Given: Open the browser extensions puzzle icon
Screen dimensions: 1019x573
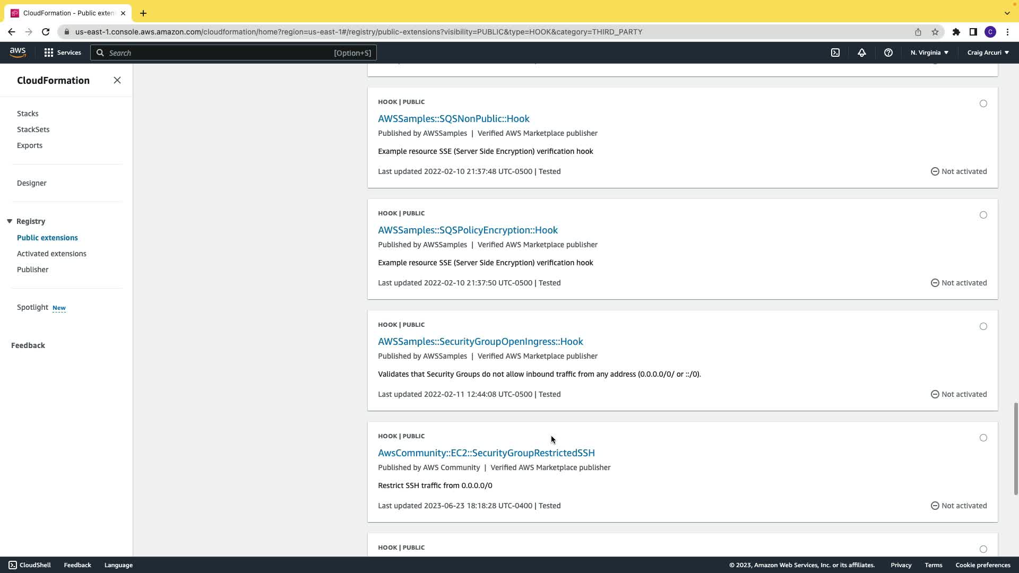Looking at the screenshot, I should point(956,32).
